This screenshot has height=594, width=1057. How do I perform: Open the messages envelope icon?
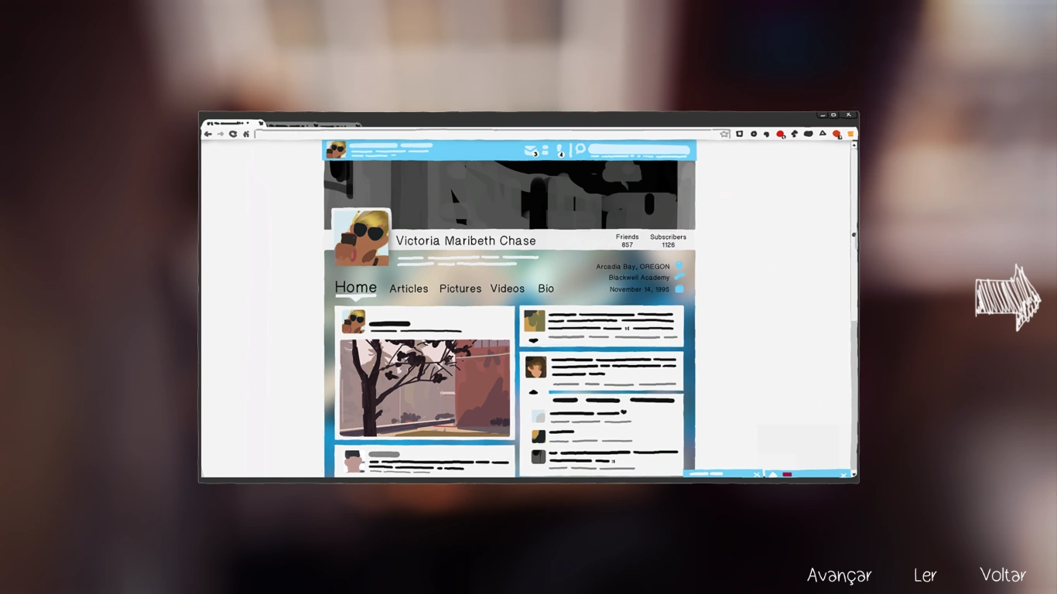pyautogui.click(x=530, y=150)
